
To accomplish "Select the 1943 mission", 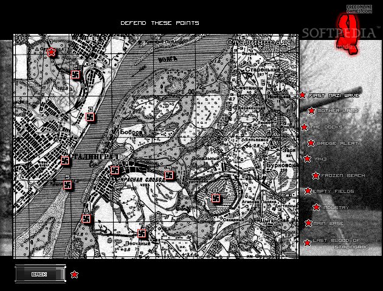I will pyautogui.click(x=320, y=159).
